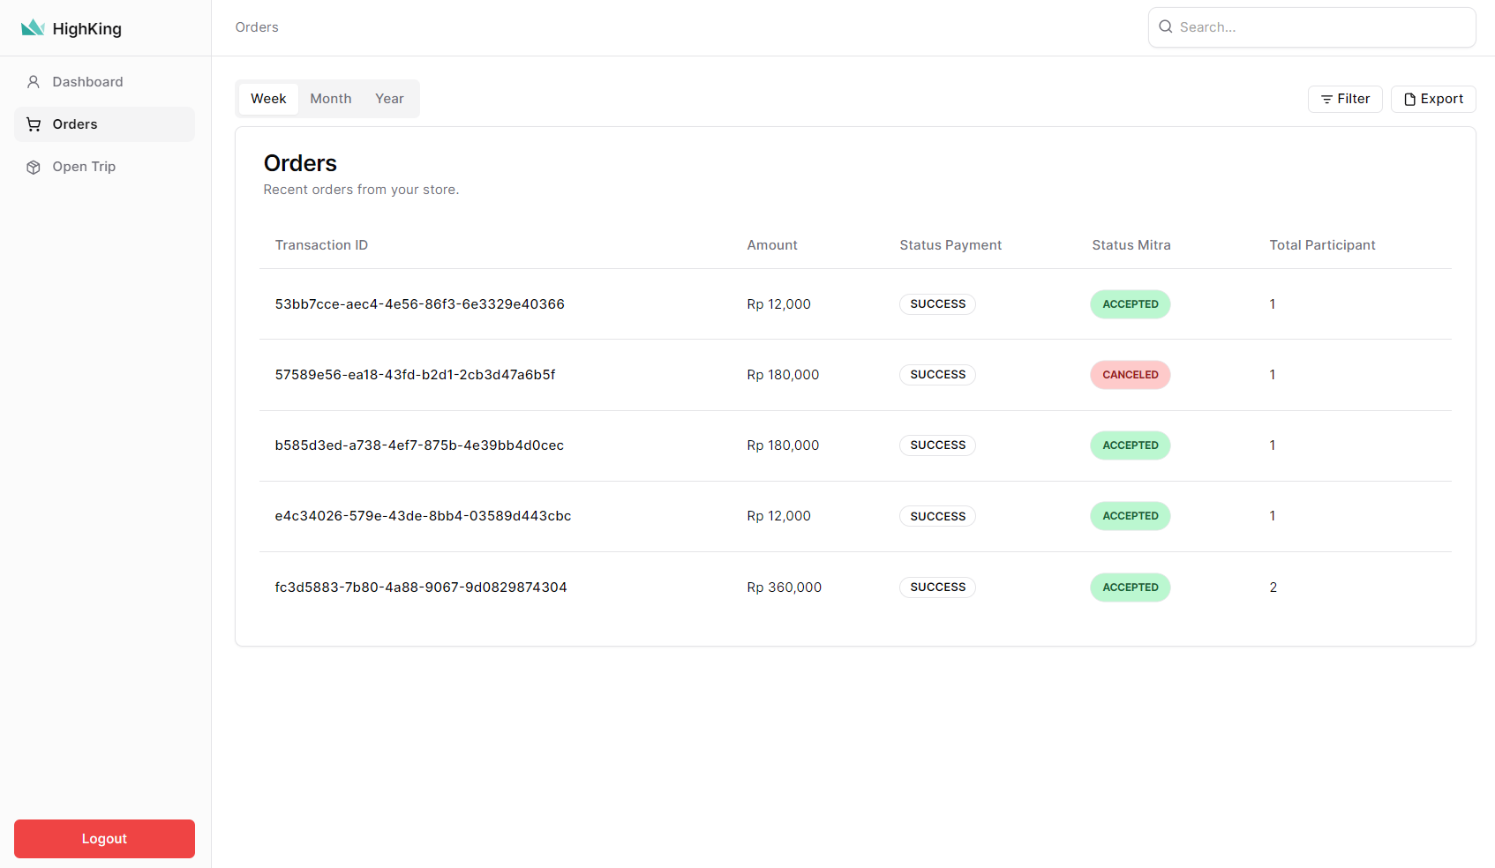Click the magnifying glass search icon
This screenshot has width=1495, height=868.
[1165, 27]
